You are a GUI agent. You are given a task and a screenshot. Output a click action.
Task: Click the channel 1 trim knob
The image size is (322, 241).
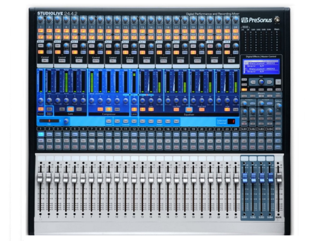coord(41,20)
